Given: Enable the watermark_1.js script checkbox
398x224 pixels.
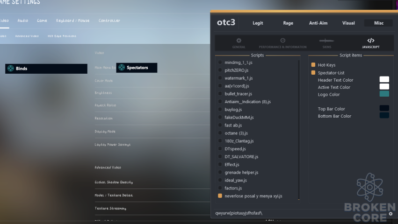Looking at the screenshot, I should click(x=220, y=78).
